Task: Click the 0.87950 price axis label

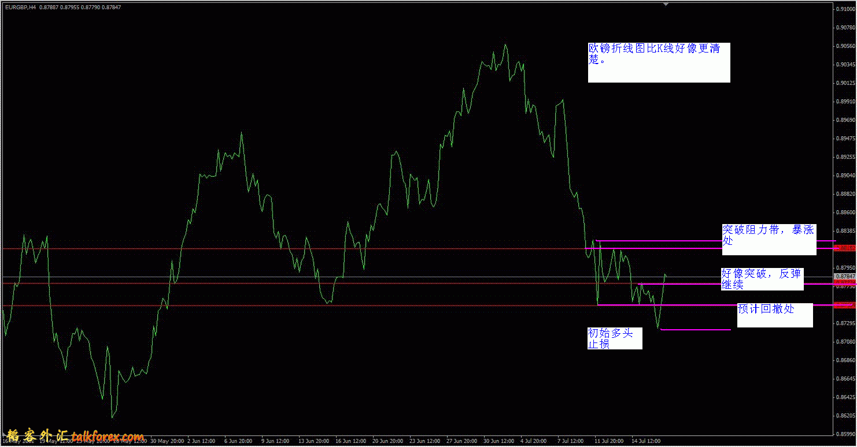Action: point(845,267)
